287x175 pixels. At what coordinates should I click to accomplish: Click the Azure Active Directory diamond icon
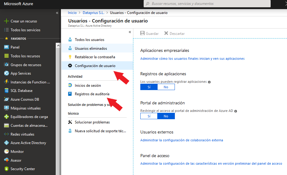pyautogui.click(x=6, y=143)
